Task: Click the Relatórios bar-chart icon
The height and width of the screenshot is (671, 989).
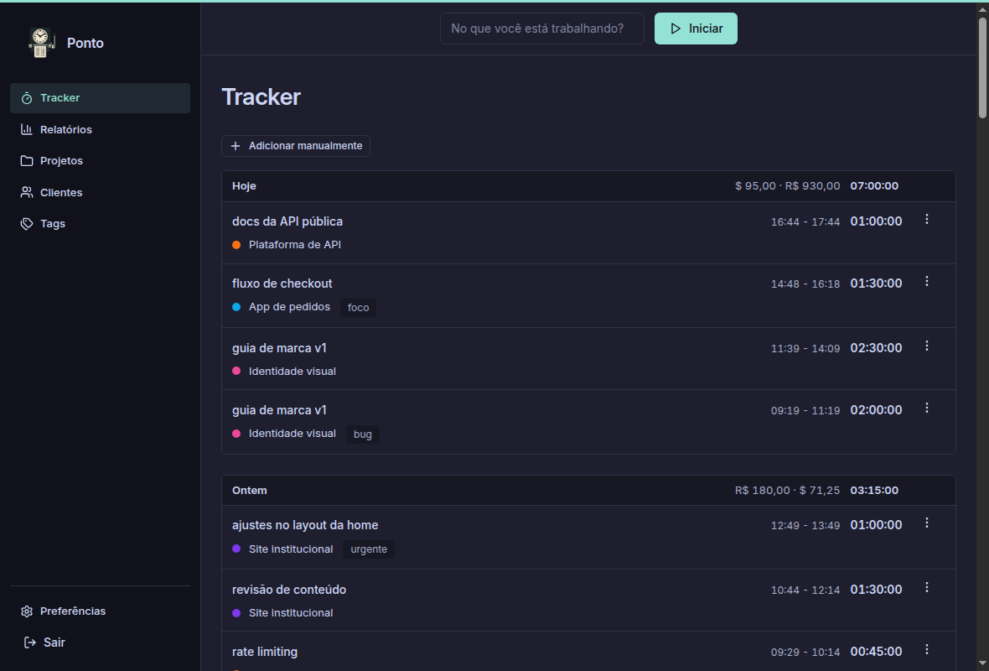Action: [27, 129]
